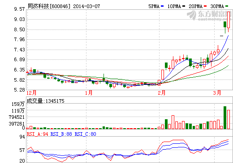The image size is (233, 163).
Task: Click the 10PMA legend label
Action: pyautogui.click(x=174, y=6)
